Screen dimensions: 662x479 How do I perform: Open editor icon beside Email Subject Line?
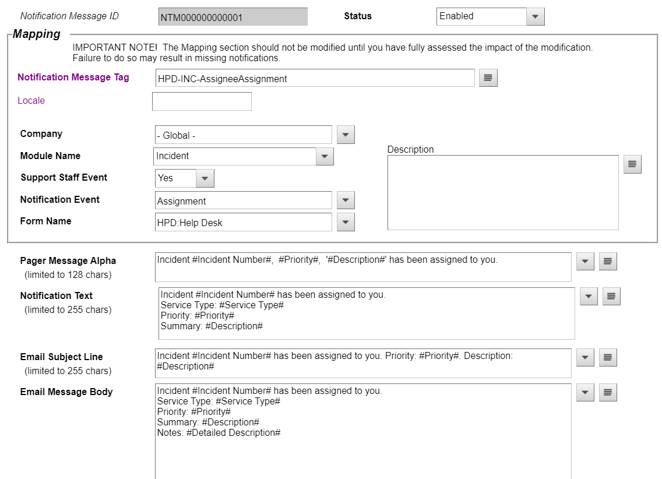click(x=608, y=358)
